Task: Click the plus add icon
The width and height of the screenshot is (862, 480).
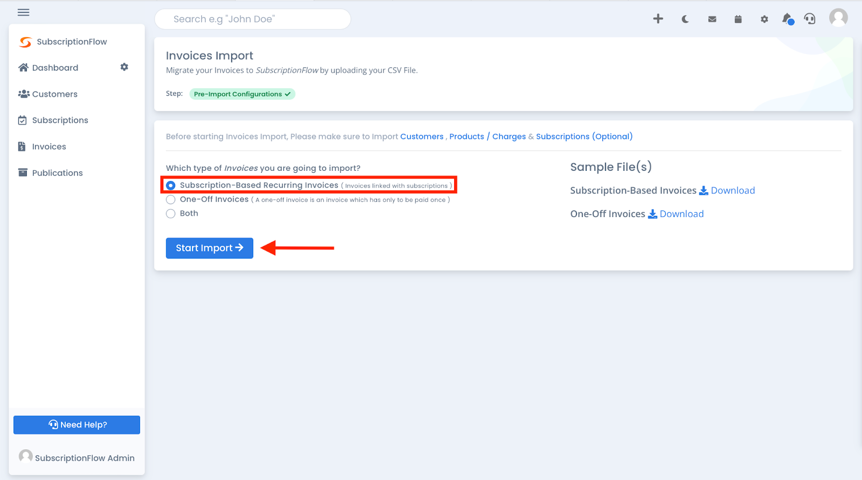Action: click(x=658, y=19)
